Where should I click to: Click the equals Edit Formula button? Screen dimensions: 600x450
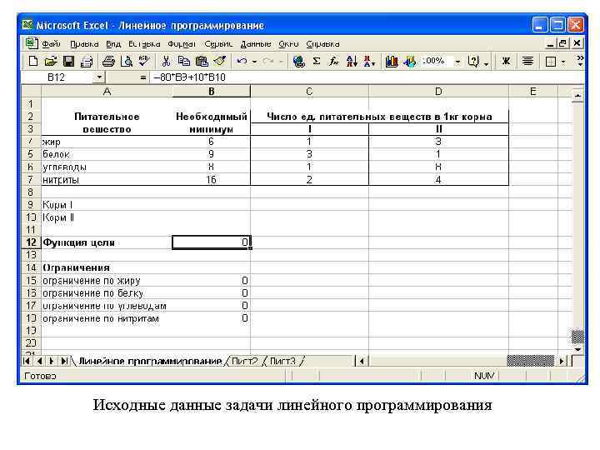(143, 77)
